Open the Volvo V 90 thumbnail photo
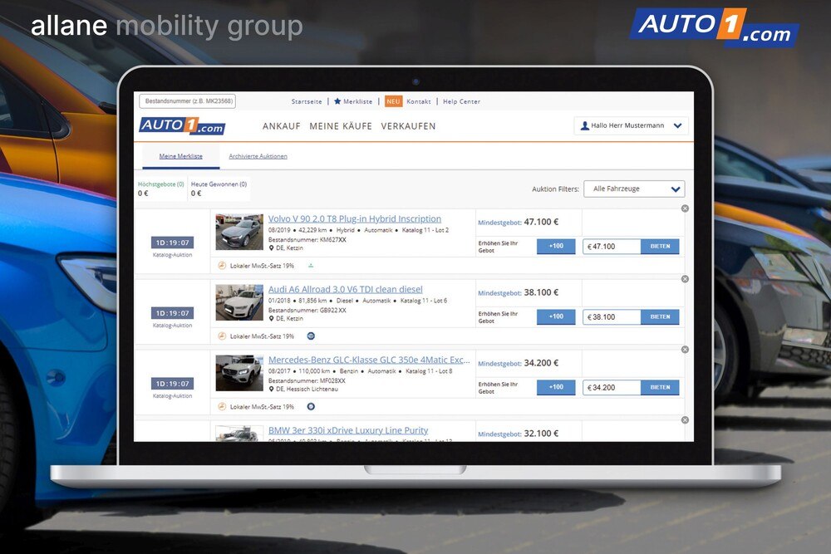831x554 pixels. pos(239,232)
